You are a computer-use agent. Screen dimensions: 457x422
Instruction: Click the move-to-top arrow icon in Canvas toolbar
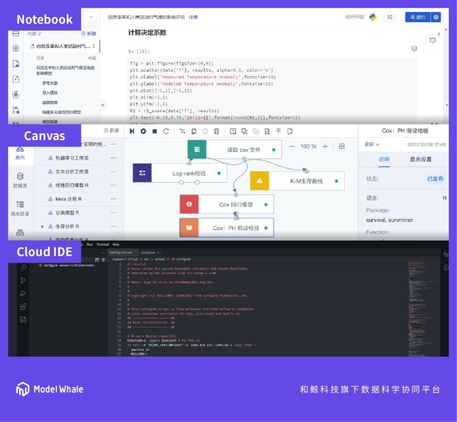[x=279, y=131]
